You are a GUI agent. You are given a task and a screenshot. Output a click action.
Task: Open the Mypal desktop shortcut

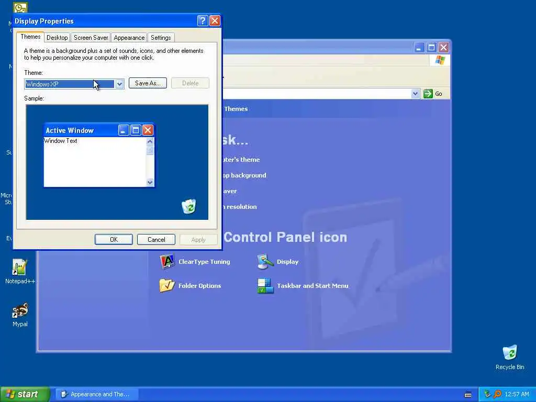coord(20,315)
